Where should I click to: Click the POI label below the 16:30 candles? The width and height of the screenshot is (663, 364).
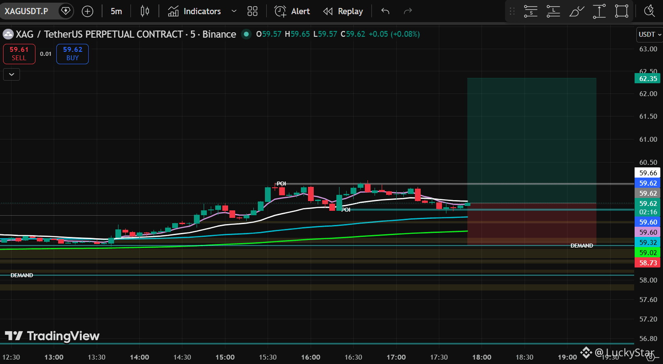[346, 210]
